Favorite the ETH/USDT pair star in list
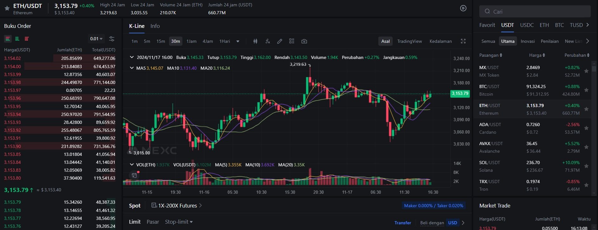The width and height of the screenshot is (598, 230). pos(586,109)
